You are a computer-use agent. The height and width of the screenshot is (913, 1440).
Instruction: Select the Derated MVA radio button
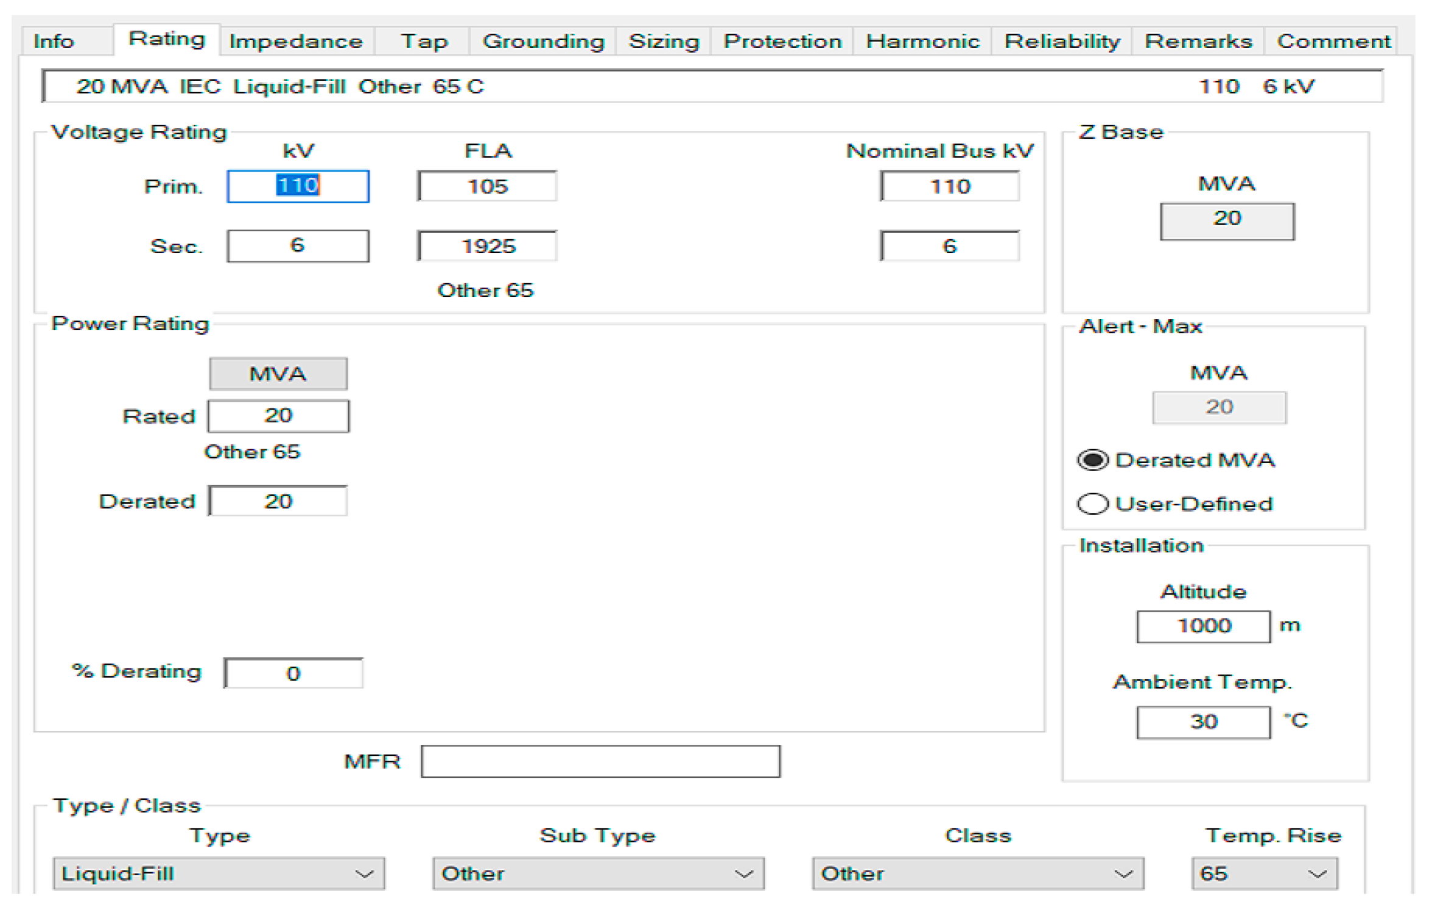(1093, 460)
